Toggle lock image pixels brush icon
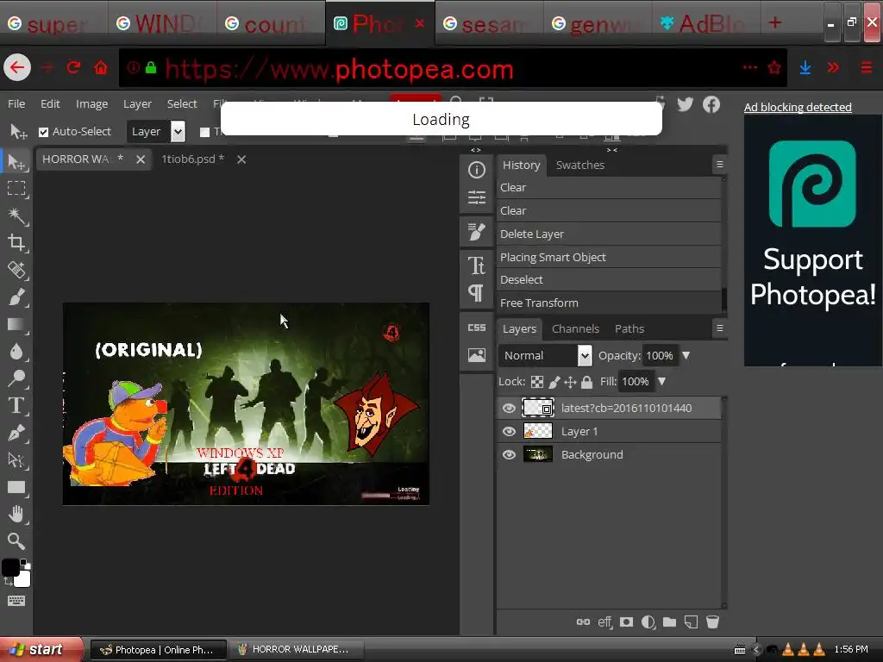Viewport: 883px width, 662px height. point(554,382)
